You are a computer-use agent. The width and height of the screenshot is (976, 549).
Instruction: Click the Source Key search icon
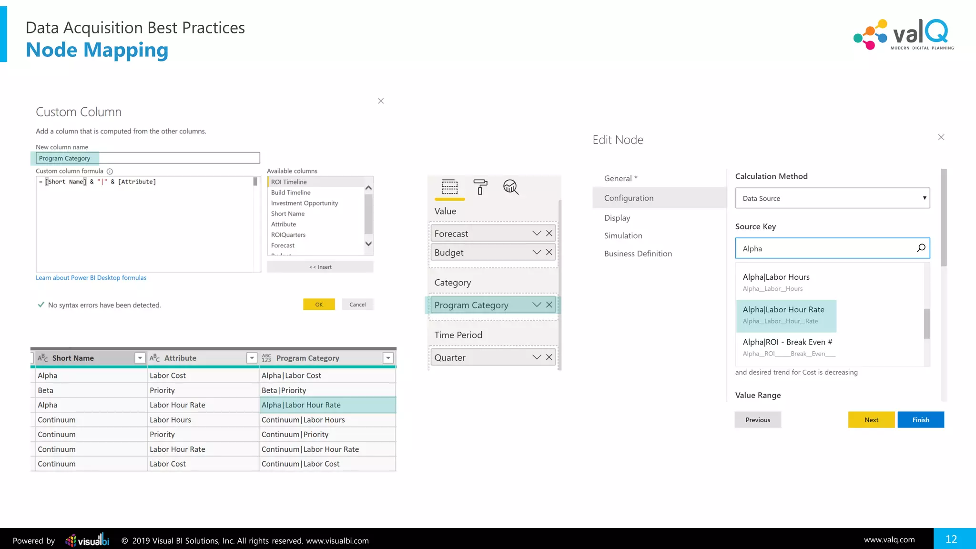pyautogui.click(x=921, y=248)
